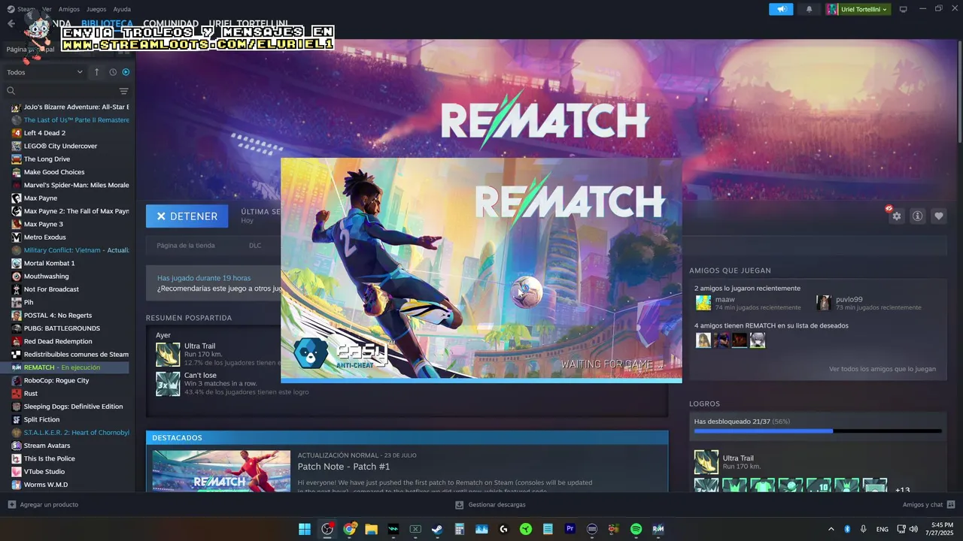Screen dimensions: 963x541
Task: Show game info with the info icon
Action: (x=918, y=216)
